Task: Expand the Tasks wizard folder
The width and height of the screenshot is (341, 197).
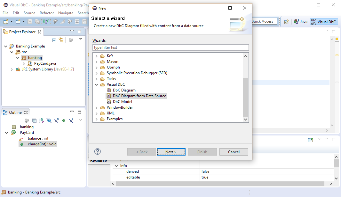Action: coord(97,79)
